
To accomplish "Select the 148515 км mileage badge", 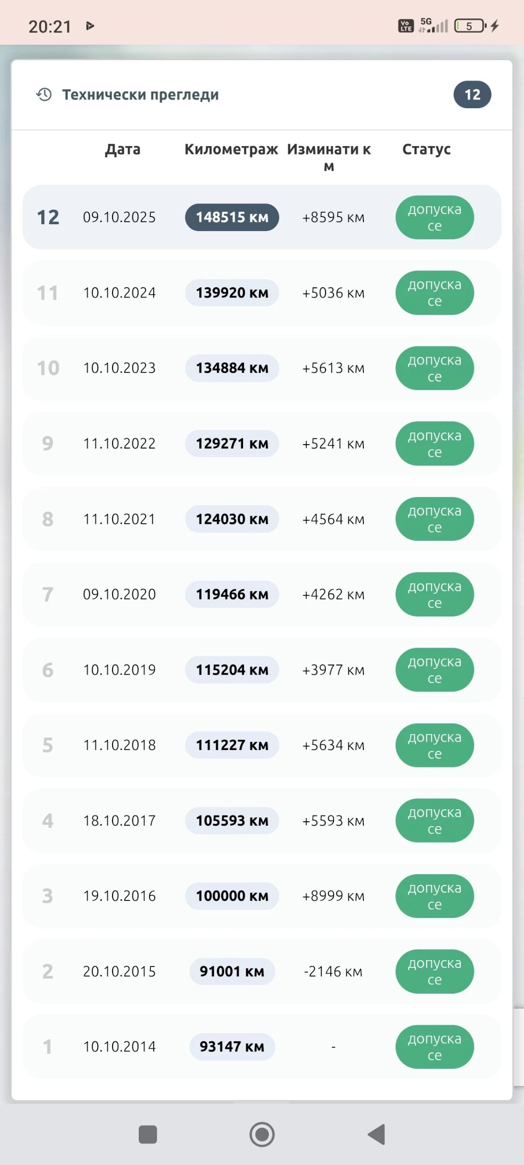I will point(232,217).
